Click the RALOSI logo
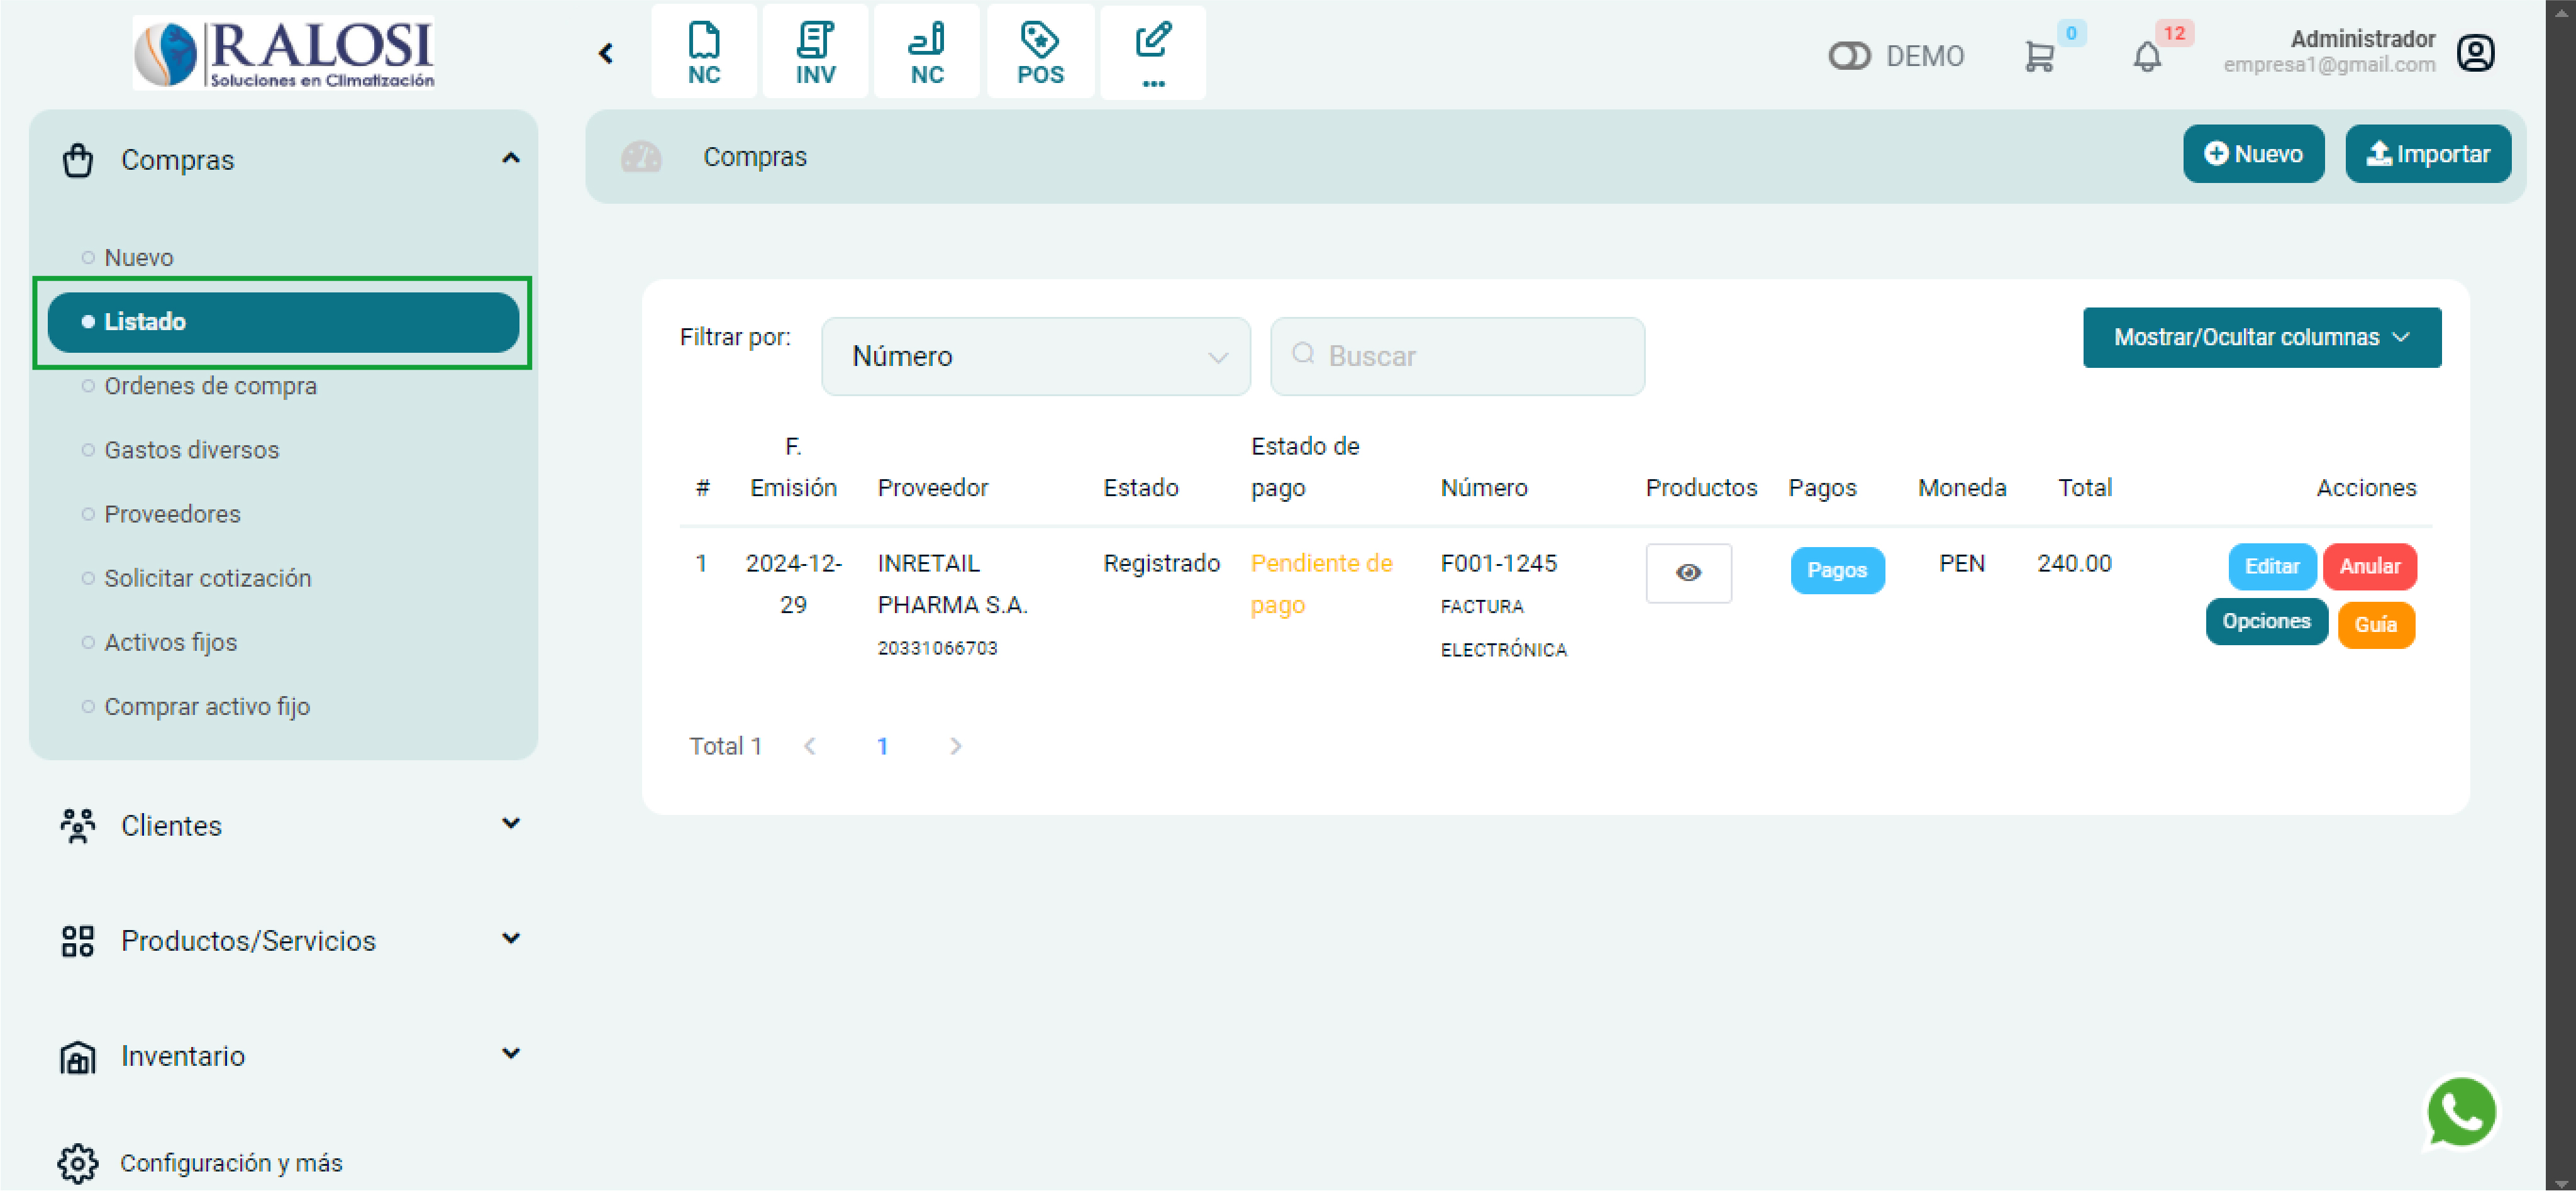2576x1191 pixels. tap(284, 53)
